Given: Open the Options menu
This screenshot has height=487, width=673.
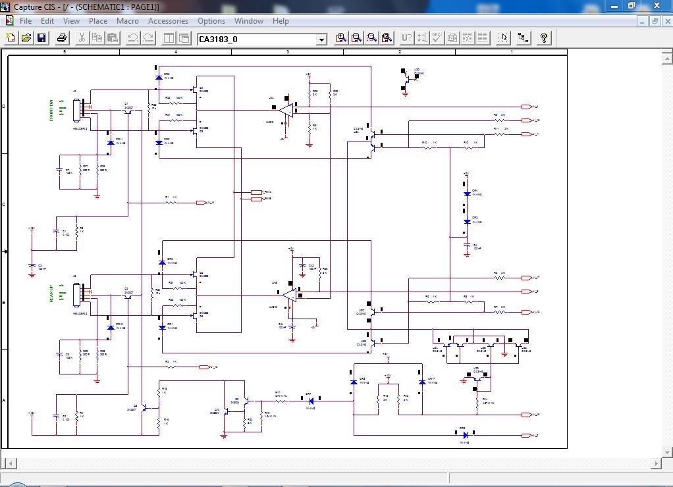Looking at the screenshot, I should [211, 21].
